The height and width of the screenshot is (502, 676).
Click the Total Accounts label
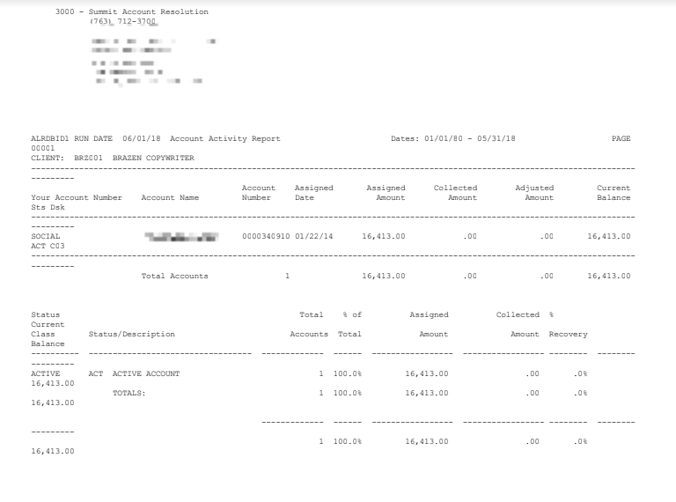[174, 276]
